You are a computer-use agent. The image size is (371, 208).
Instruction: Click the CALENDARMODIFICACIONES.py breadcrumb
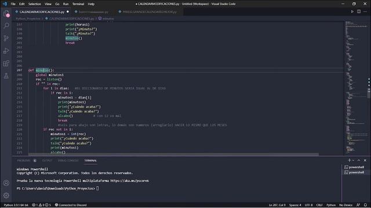71,18
